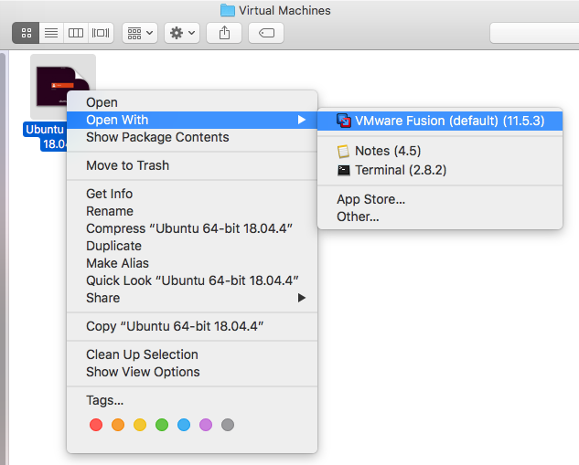Image resolution: width=579 pixels, height=465 pixels.
Task: Click the Virtual Machines folder icon in title
Action: (228, 10)
